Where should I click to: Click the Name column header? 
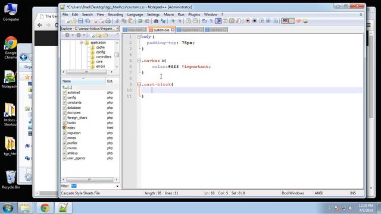83,81
